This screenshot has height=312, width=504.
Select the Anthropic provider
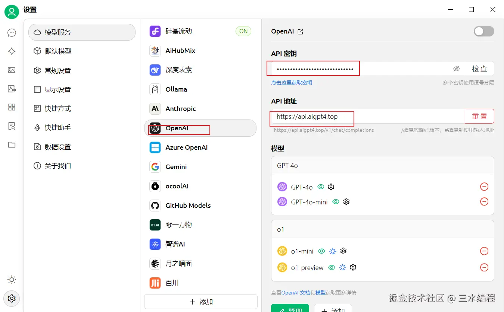(200, 109)
